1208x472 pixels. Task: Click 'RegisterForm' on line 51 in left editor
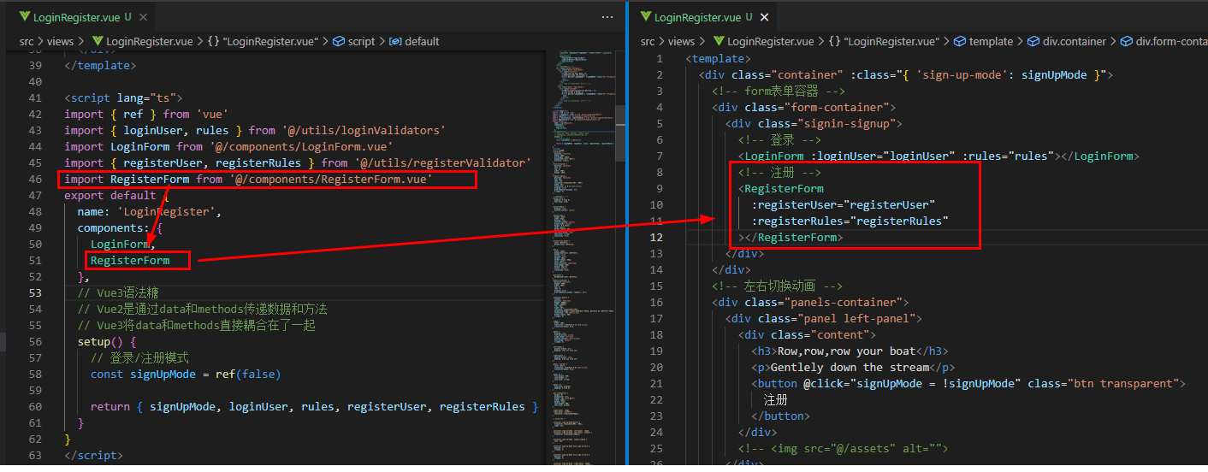130,260
